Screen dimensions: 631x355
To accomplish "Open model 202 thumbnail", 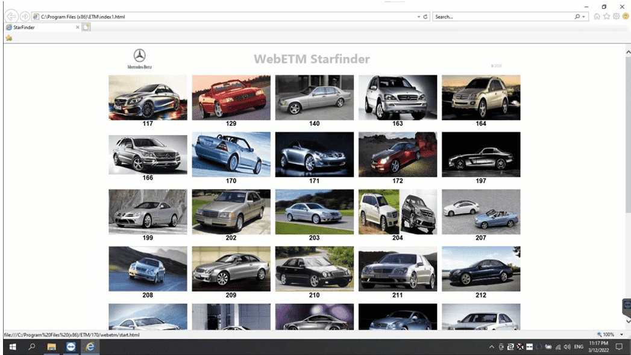I will [231, 212].
